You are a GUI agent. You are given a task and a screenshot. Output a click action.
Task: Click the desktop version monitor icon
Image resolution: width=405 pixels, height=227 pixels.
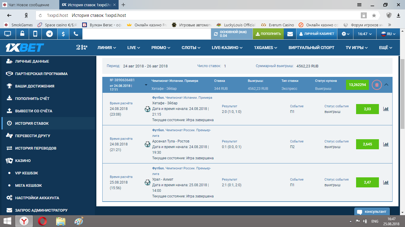[7, 34]
